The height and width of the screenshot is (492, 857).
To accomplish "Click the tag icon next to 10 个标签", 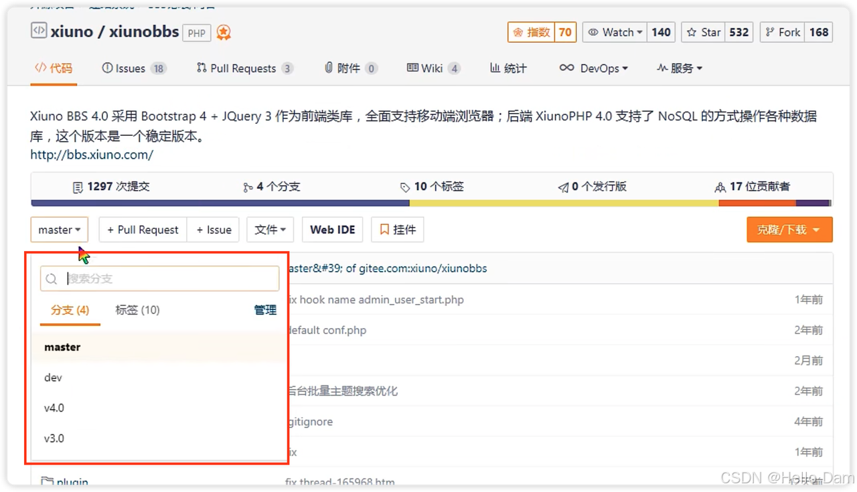I will (405, 187).
